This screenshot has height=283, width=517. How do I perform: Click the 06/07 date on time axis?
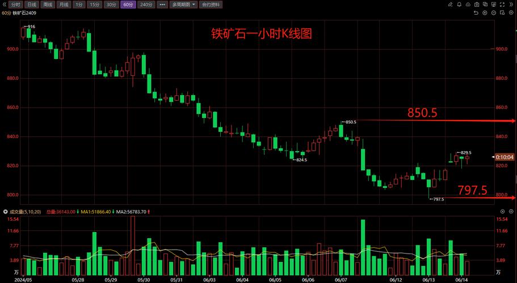(341, 280)
